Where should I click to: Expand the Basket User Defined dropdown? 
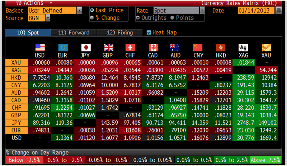(x=79, y=11)
